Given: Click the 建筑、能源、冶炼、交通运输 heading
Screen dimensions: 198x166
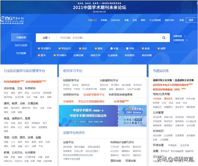Looking at the screenshot, I should [21, 103].
